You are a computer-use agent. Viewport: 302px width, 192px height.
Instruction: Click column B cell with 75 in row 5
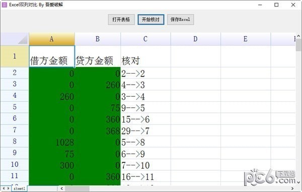(98, 107)
